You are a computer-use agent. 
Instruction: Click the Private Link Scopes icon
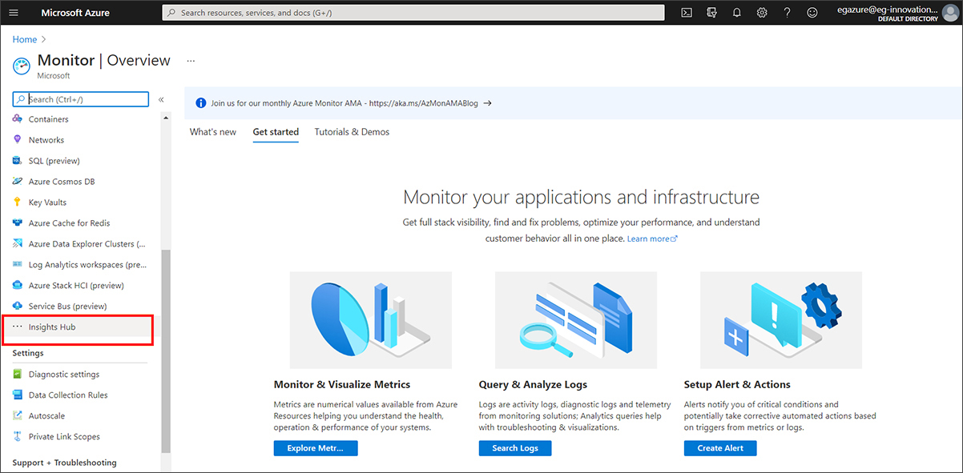point(17,437)
